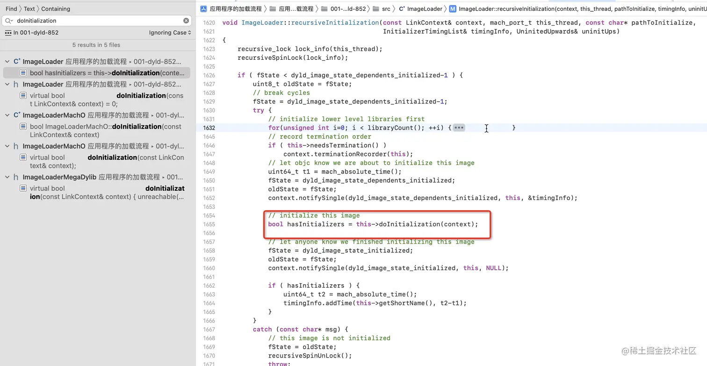Collapse the ImageLoaderMachO header result group
707x366 pixels.
[x=7, y=146]
